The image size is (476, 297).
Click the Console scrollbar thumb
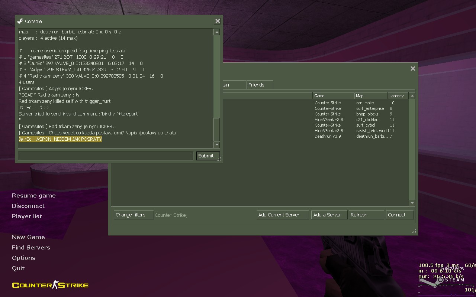tap(217, 129)
